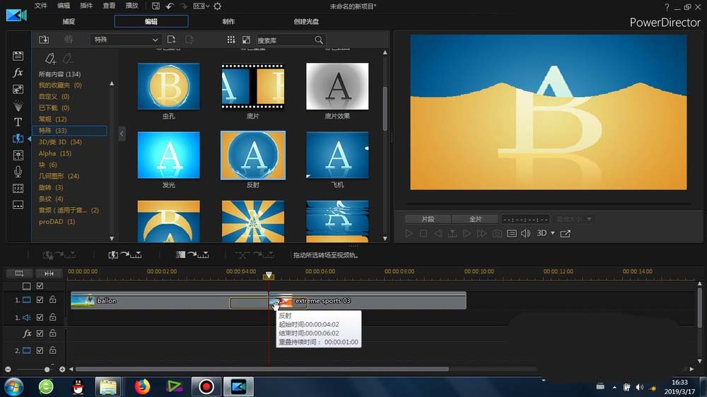Open the Voice-Over Recording Room microphone icon
Image resolution: width=707 pixels, height=397 pixels.
point(18,172)
